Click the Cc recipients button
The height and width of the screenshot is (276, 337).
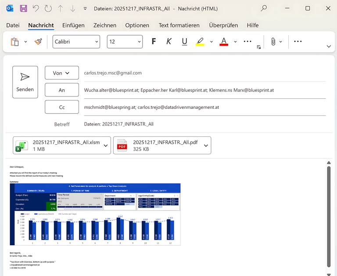click(62, 107)
